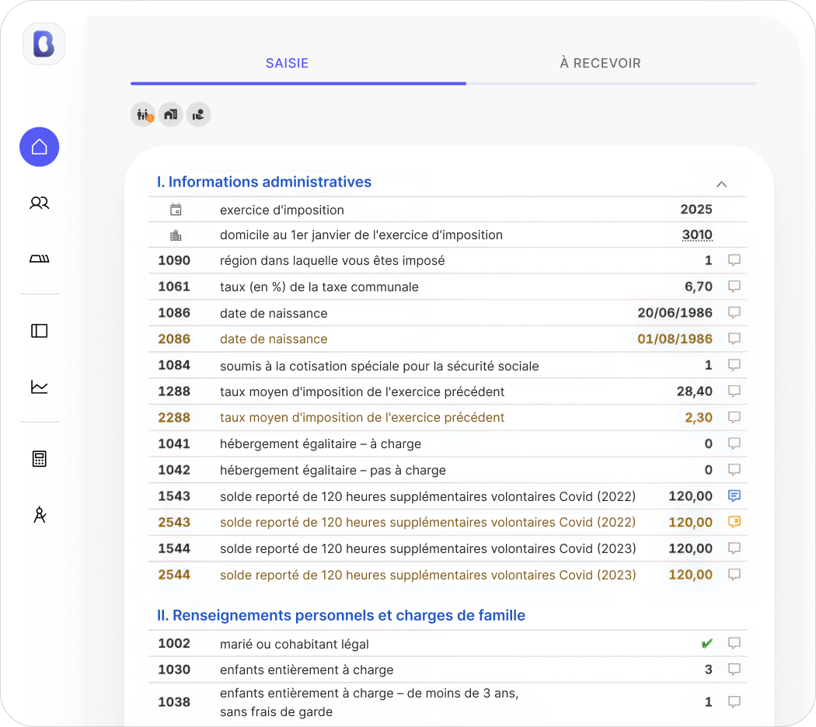Screen dimensions: 816x727
Task: Expand section II Renseignements personnels heading
Action: 341,615
